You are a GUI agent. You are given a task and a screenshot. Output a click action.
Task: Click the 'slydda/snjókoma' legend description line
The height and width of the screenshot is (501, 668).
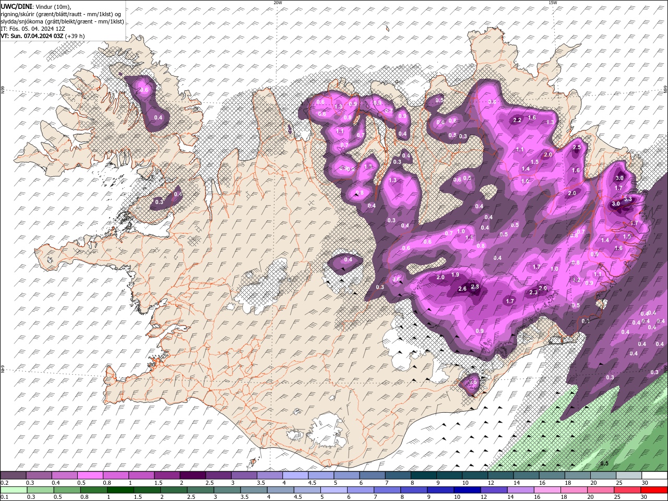(x=62, y=21)
